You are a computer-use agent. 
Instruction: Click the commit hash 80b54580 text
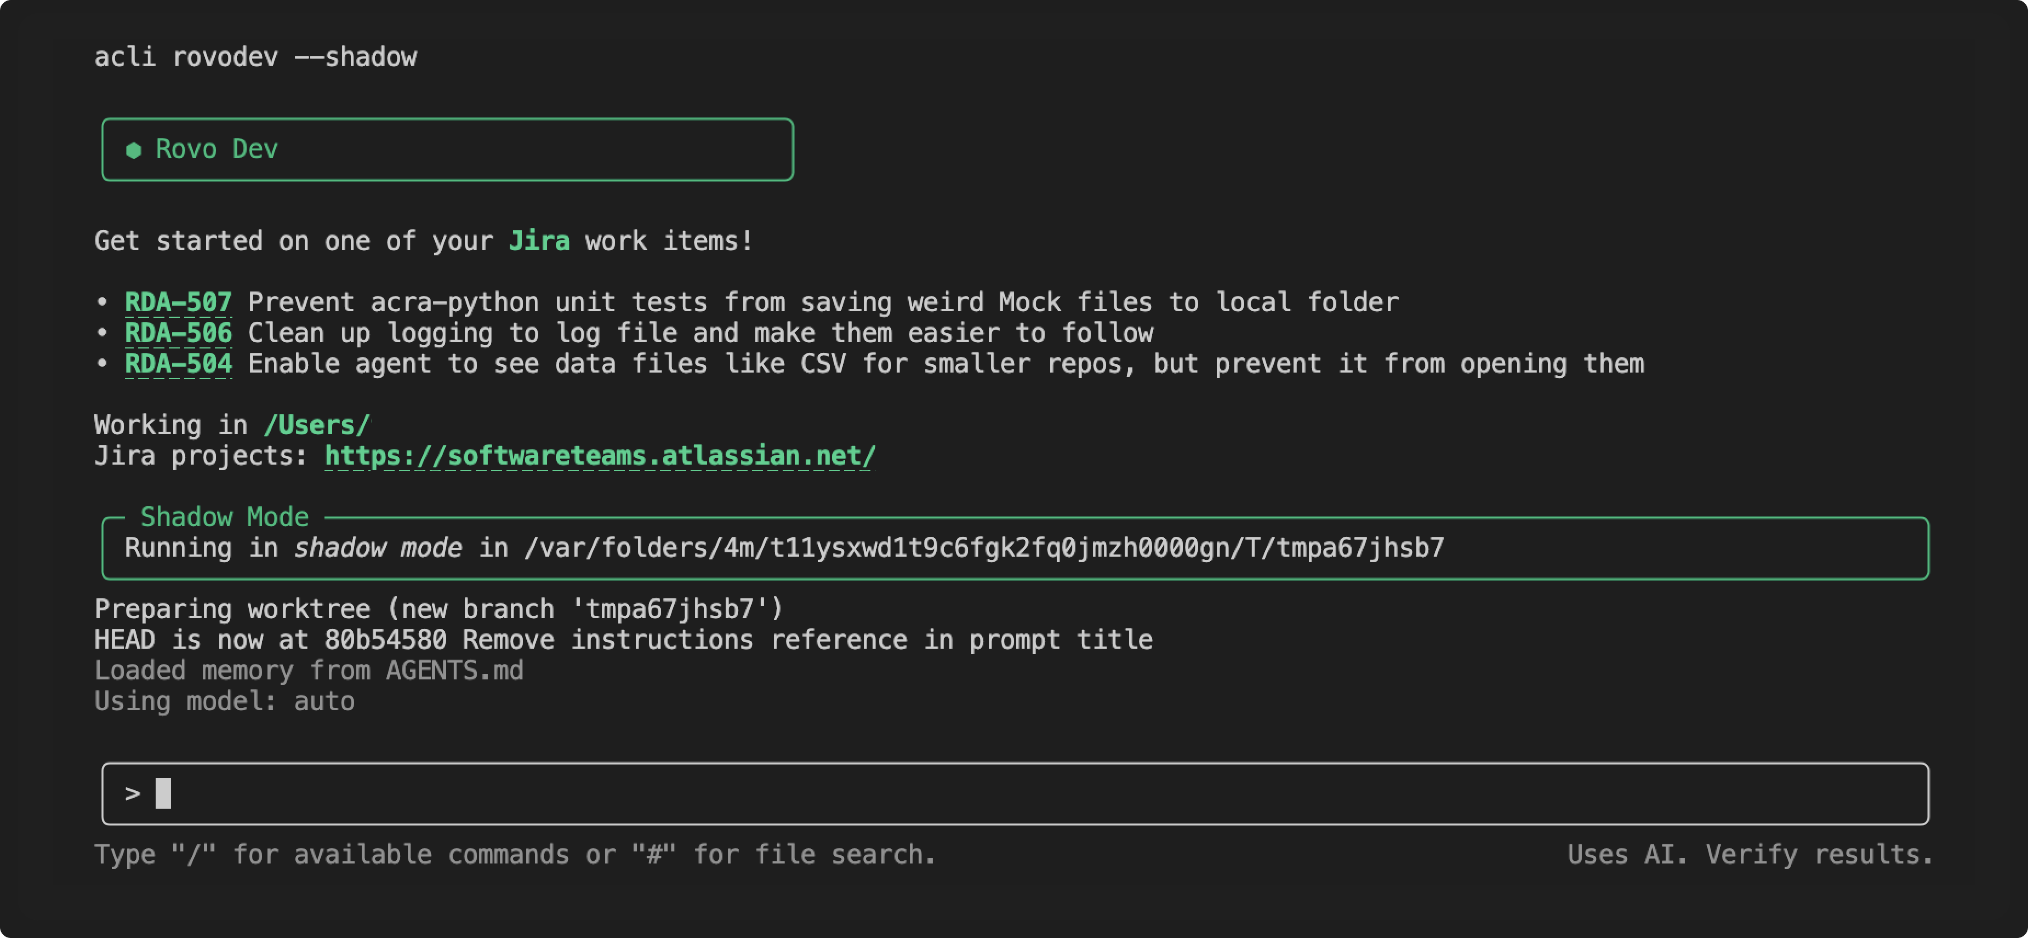point(385,640)
